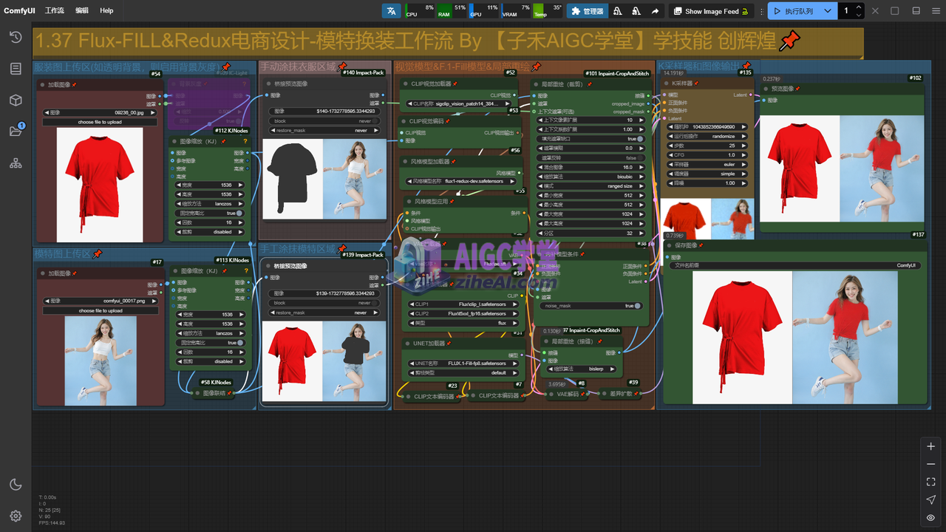Click choose file to upload for 09236_00.jpg

point(101,122)
